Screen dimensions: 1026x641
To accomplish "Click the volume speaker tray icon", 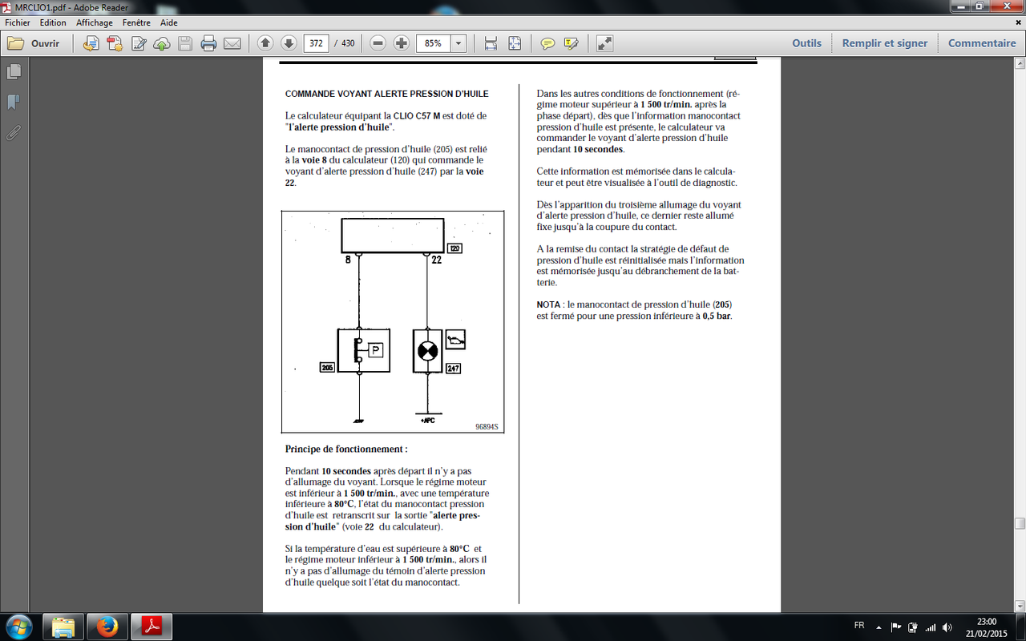I will coord(947,627).
